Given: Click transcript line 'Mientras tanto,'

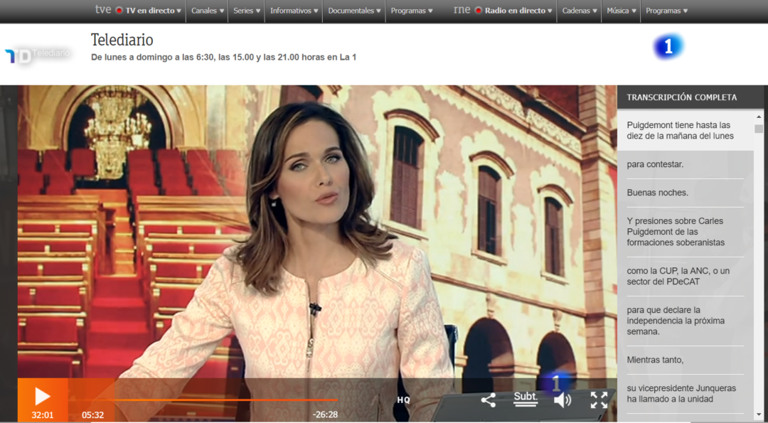Looking at the screenshot, I should (655, 360).
